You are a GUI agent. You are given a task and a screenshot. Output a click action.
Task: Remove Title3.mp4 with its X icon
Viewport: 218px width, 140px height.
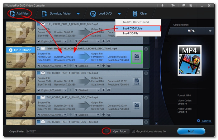(146, 49)
